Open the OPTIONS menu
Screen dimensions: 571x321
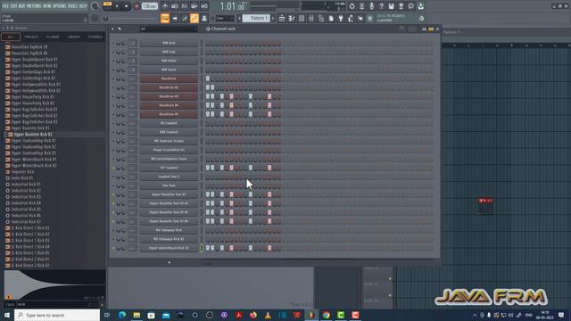pos(60,6)
